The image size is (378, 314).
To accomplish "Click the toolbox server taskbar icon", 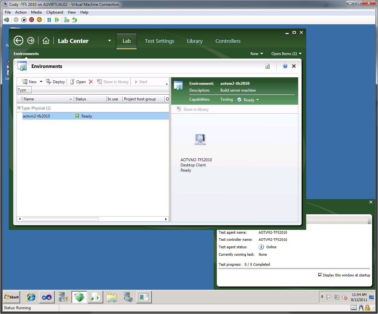I will [128, 297].
